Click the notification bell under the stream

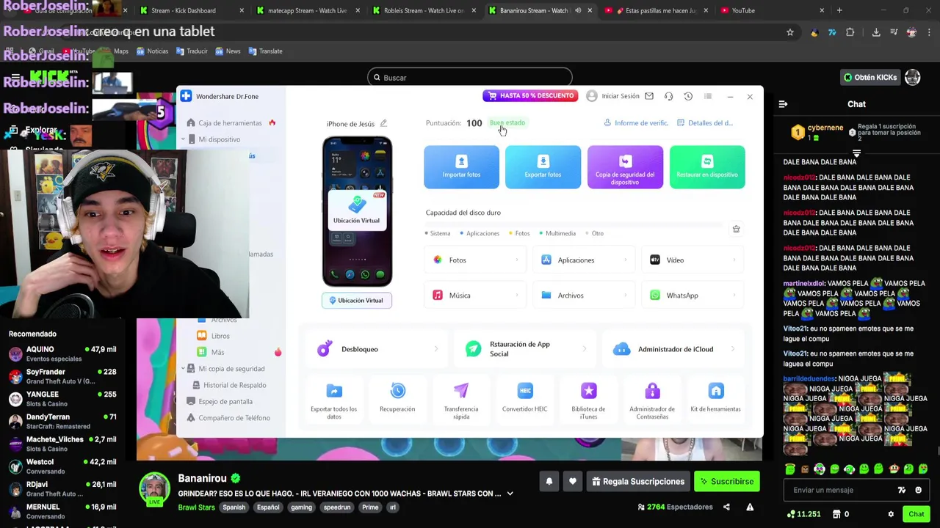click(x=549, y=482)
